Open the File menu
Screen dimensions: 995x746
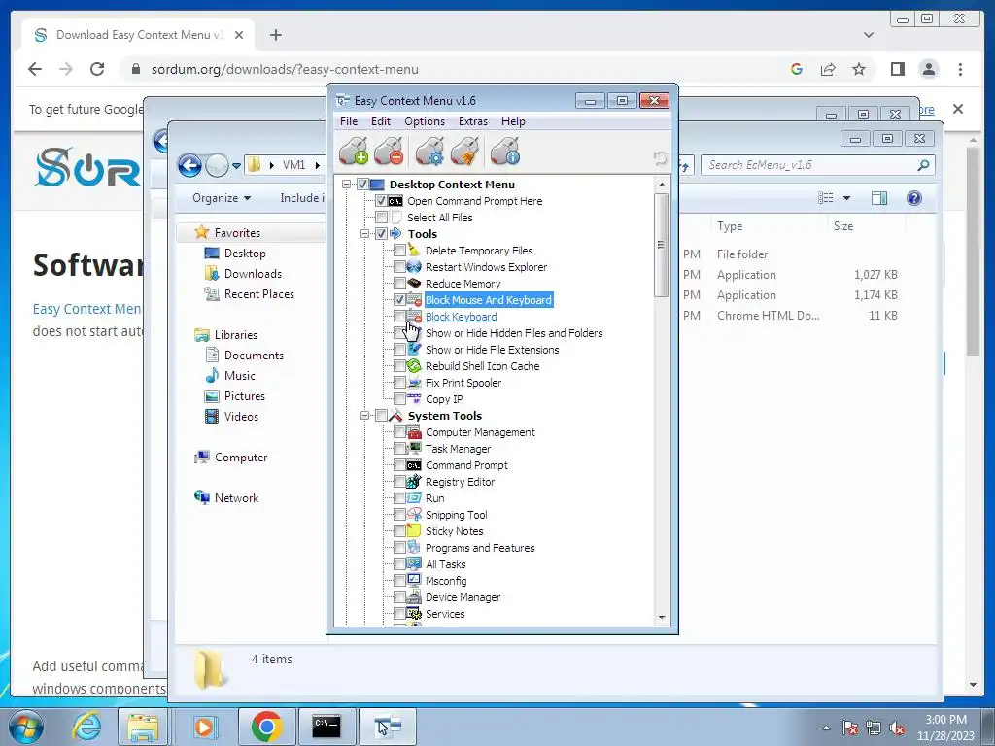tap(349, 121)
